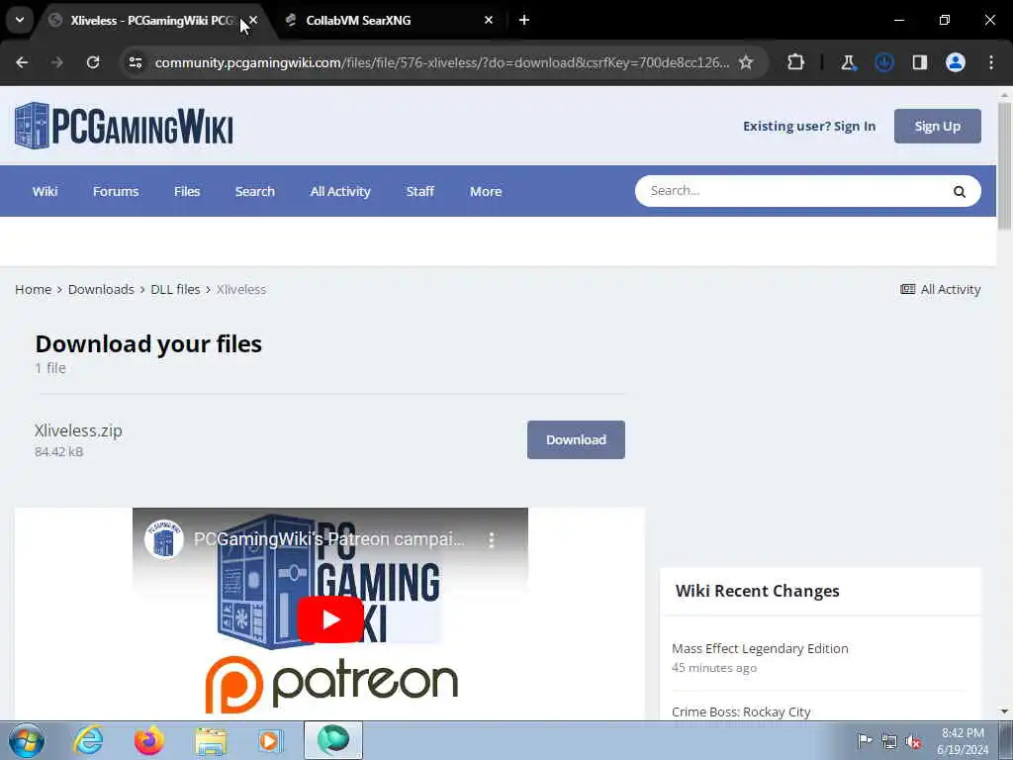Open the video's three-dot options
Viewport: 1013px width, 760px height.
point(492,539)
